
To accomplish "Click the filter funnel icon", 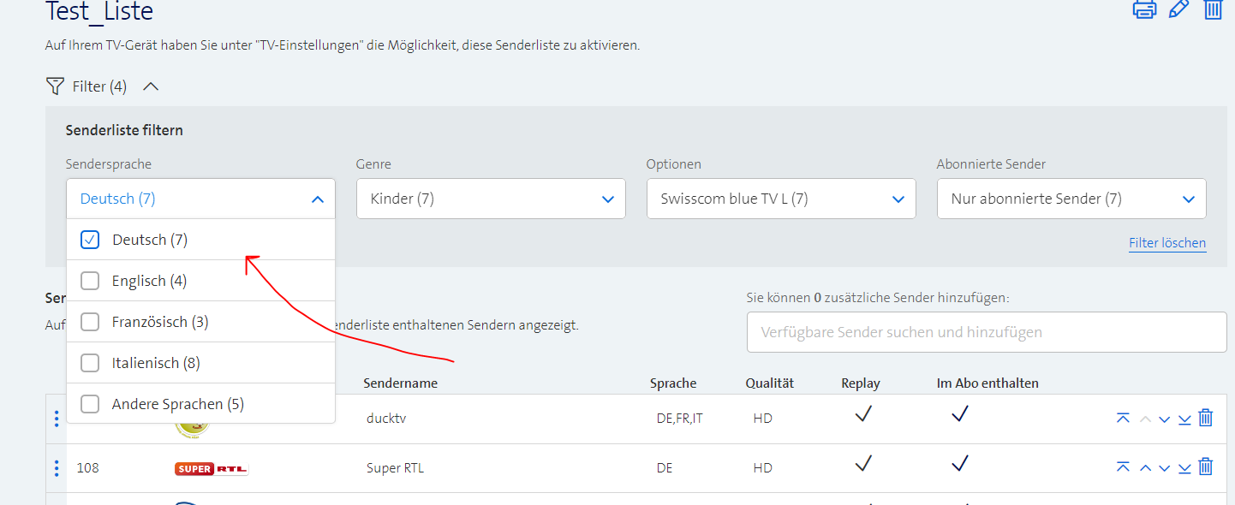I will (54, 86).
